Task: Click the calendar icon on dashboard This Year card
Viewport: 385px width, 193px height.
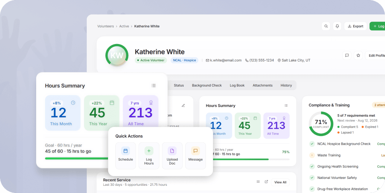Action: click(x=255, y=118)
